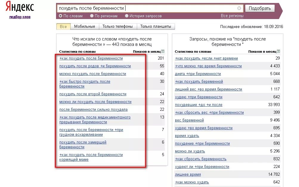This screenshot has height=187, width=299.
Task: Click the Яндекс logo
Action: (x=20, y=7)
